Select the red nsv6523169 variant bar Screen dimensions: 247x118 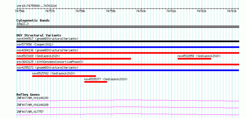point(74,59)
